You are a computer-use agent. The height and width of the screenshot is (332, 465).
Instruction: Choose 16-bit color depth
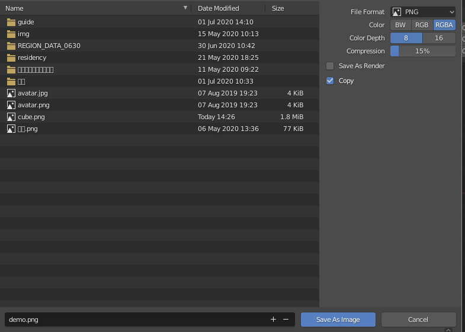coord(439,38)
